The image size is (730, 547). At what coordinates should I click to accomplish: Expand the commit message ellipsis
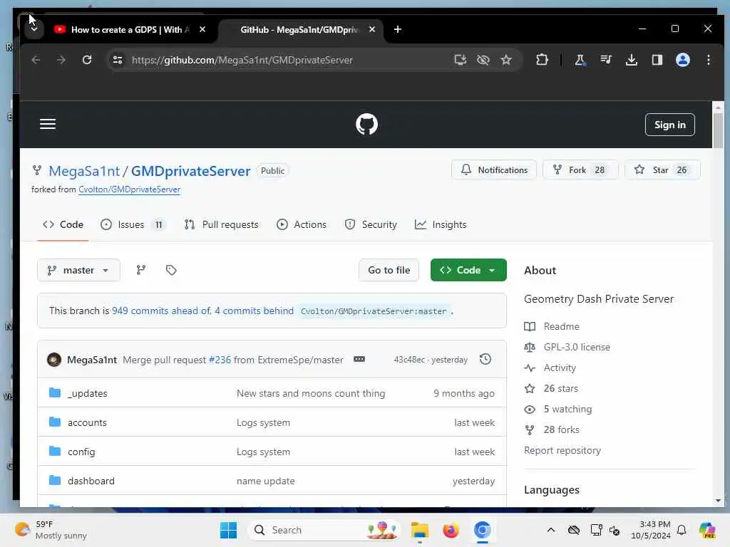pyautogui.click(x=359, y=359)
